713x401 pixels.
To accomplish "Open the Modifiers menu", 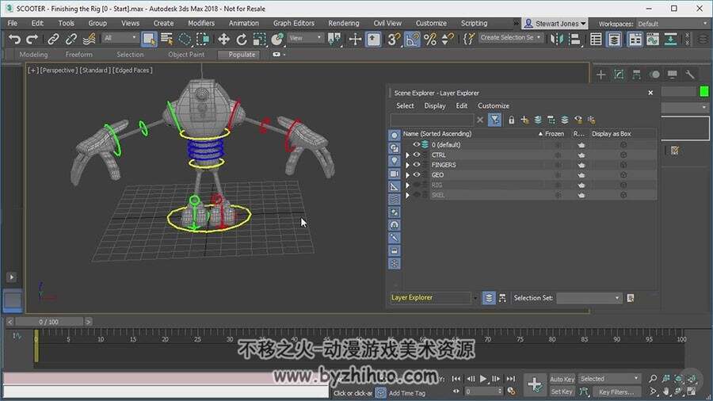I will click(201, 23).
